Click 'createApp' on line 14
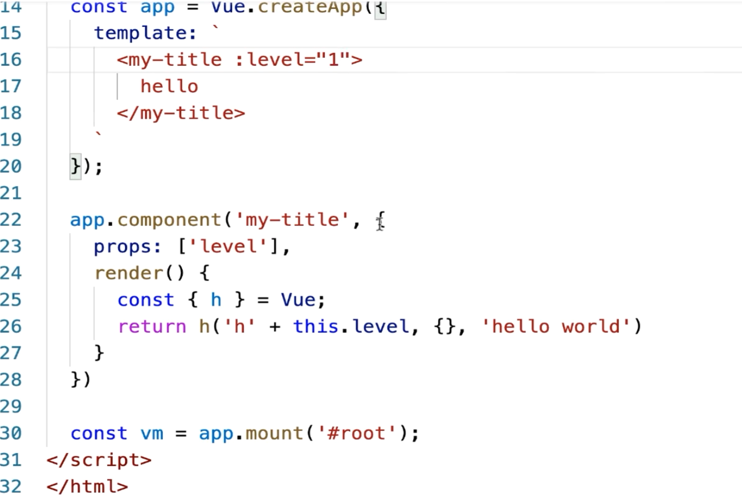This screenshot has height=499, width=742. click(x=311, y=7)
